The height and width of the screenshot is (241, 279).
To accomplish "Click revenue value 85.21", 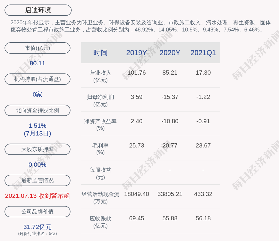I will (170, 73).
